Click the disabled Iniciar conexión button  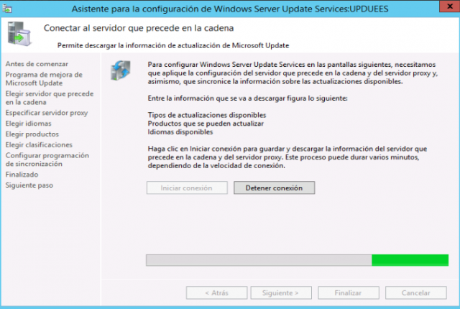pos(187,188)
